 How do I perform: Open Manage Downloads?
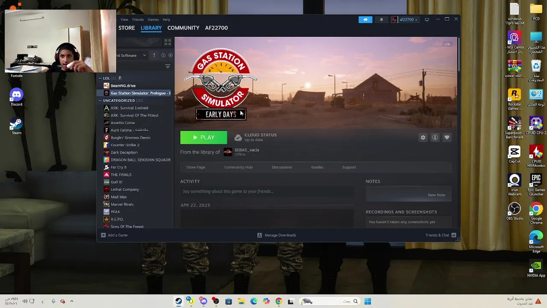[x=276, y=235]
